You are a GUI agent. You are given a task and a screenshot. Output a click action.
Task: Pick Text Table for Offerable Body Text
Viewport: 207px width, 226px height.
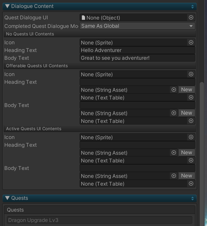[x=191, y=121]
